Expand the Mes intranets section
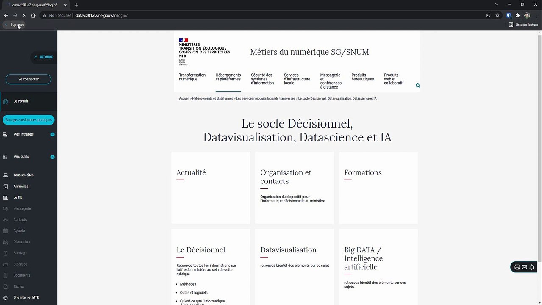This screenshot has width=542, height=305. click(53, 135)
